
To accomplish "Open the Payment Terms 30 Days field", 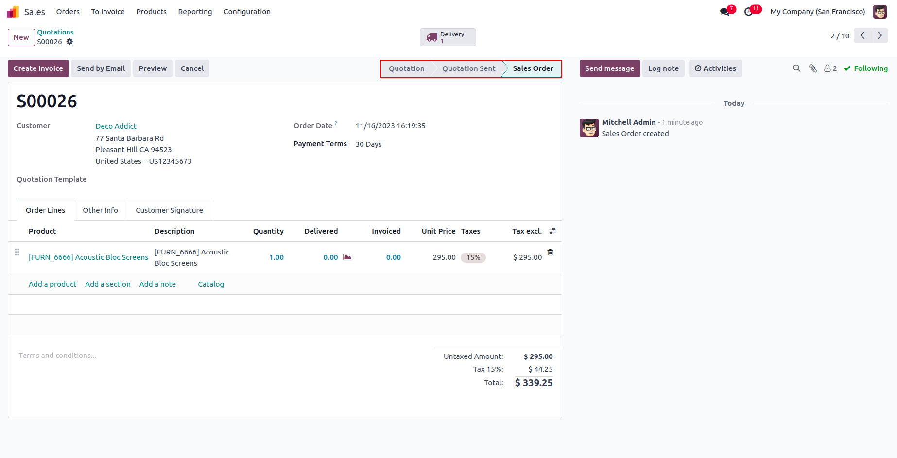I will tap(368, 144).
